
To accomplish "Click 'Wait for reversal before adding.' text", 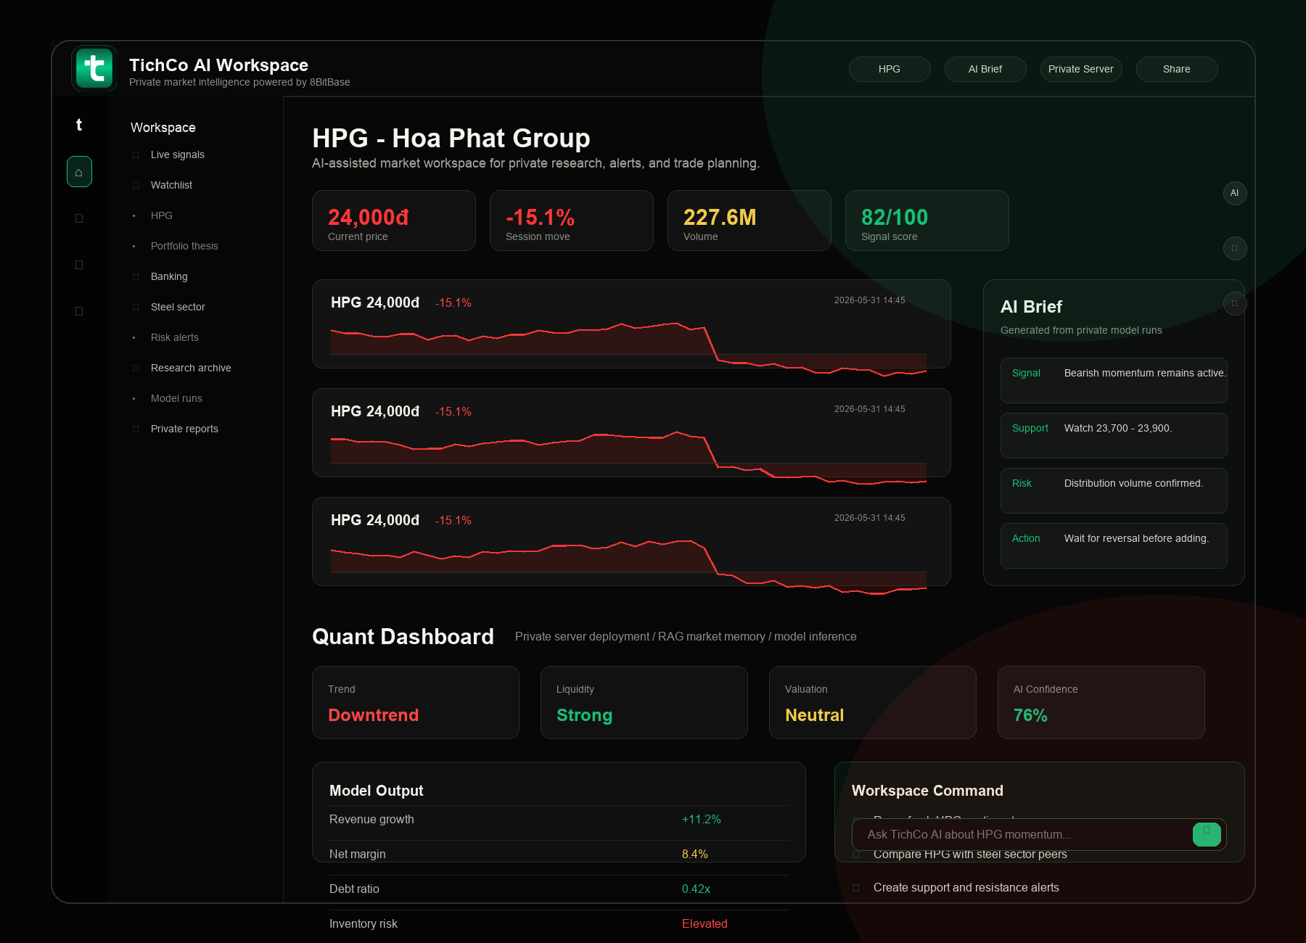I will tap(1136, 538).
